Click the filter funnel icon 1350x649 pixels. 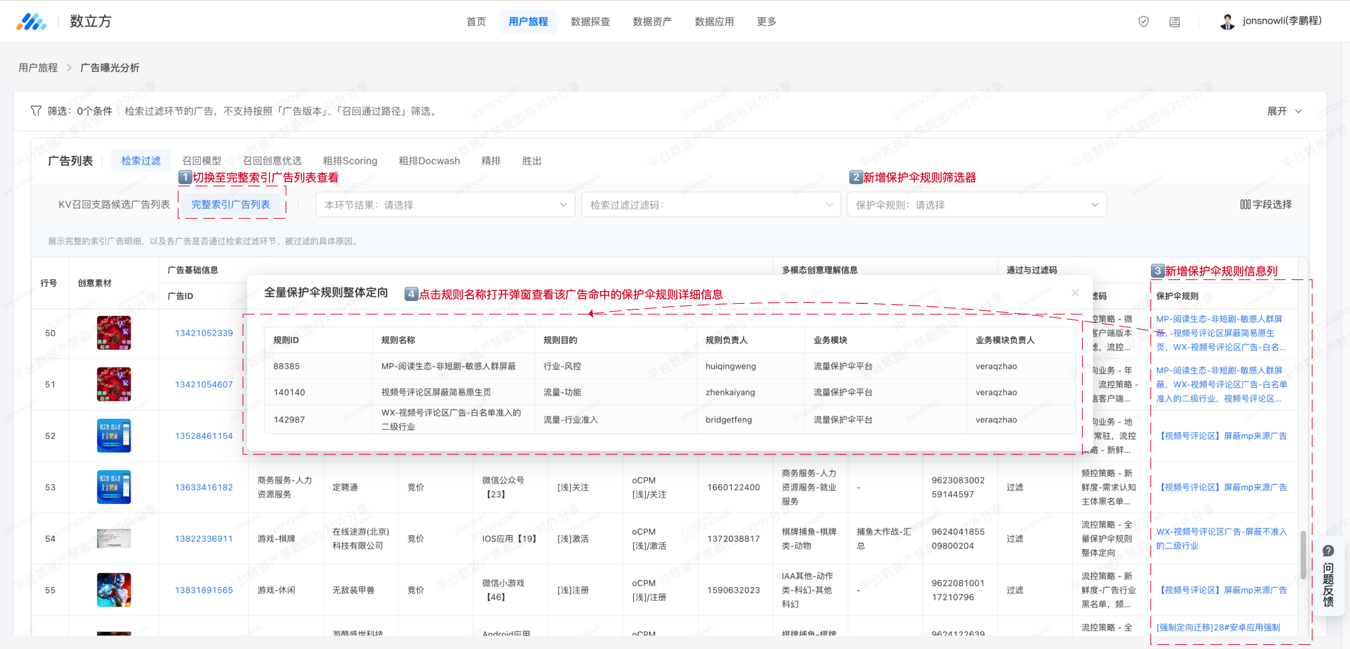pos(36,111)
